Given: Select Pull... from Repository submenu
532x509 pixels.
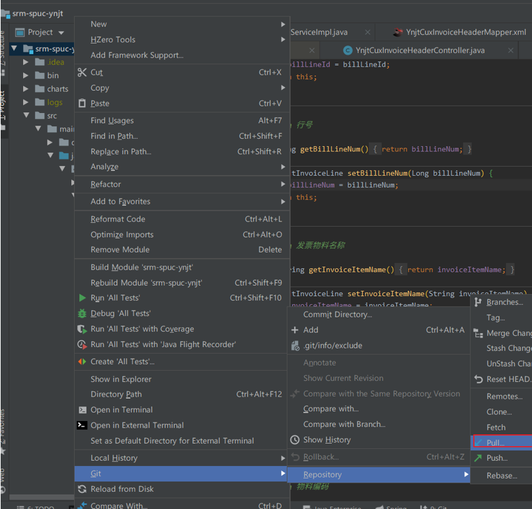Looking at the screenshot, I should point(496,443).
